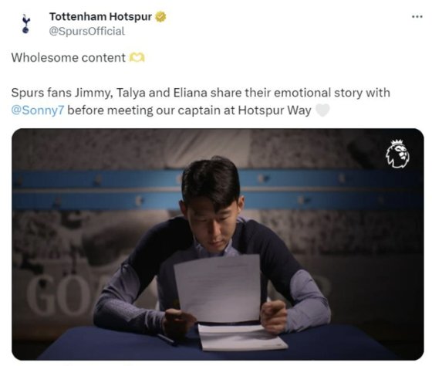
Task: Open the Tottenham Hotspur crest avatar
Action: coord(26,24)
